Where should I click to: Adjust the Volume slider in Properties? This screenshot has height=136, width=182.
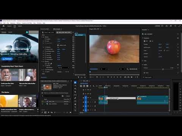163,69
